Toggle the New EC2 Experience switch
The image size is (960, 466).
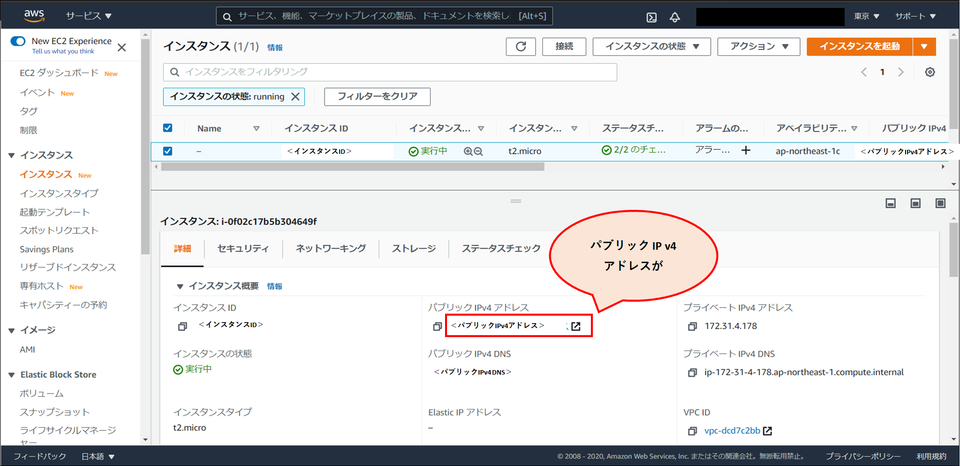click(x=18, y=41)
